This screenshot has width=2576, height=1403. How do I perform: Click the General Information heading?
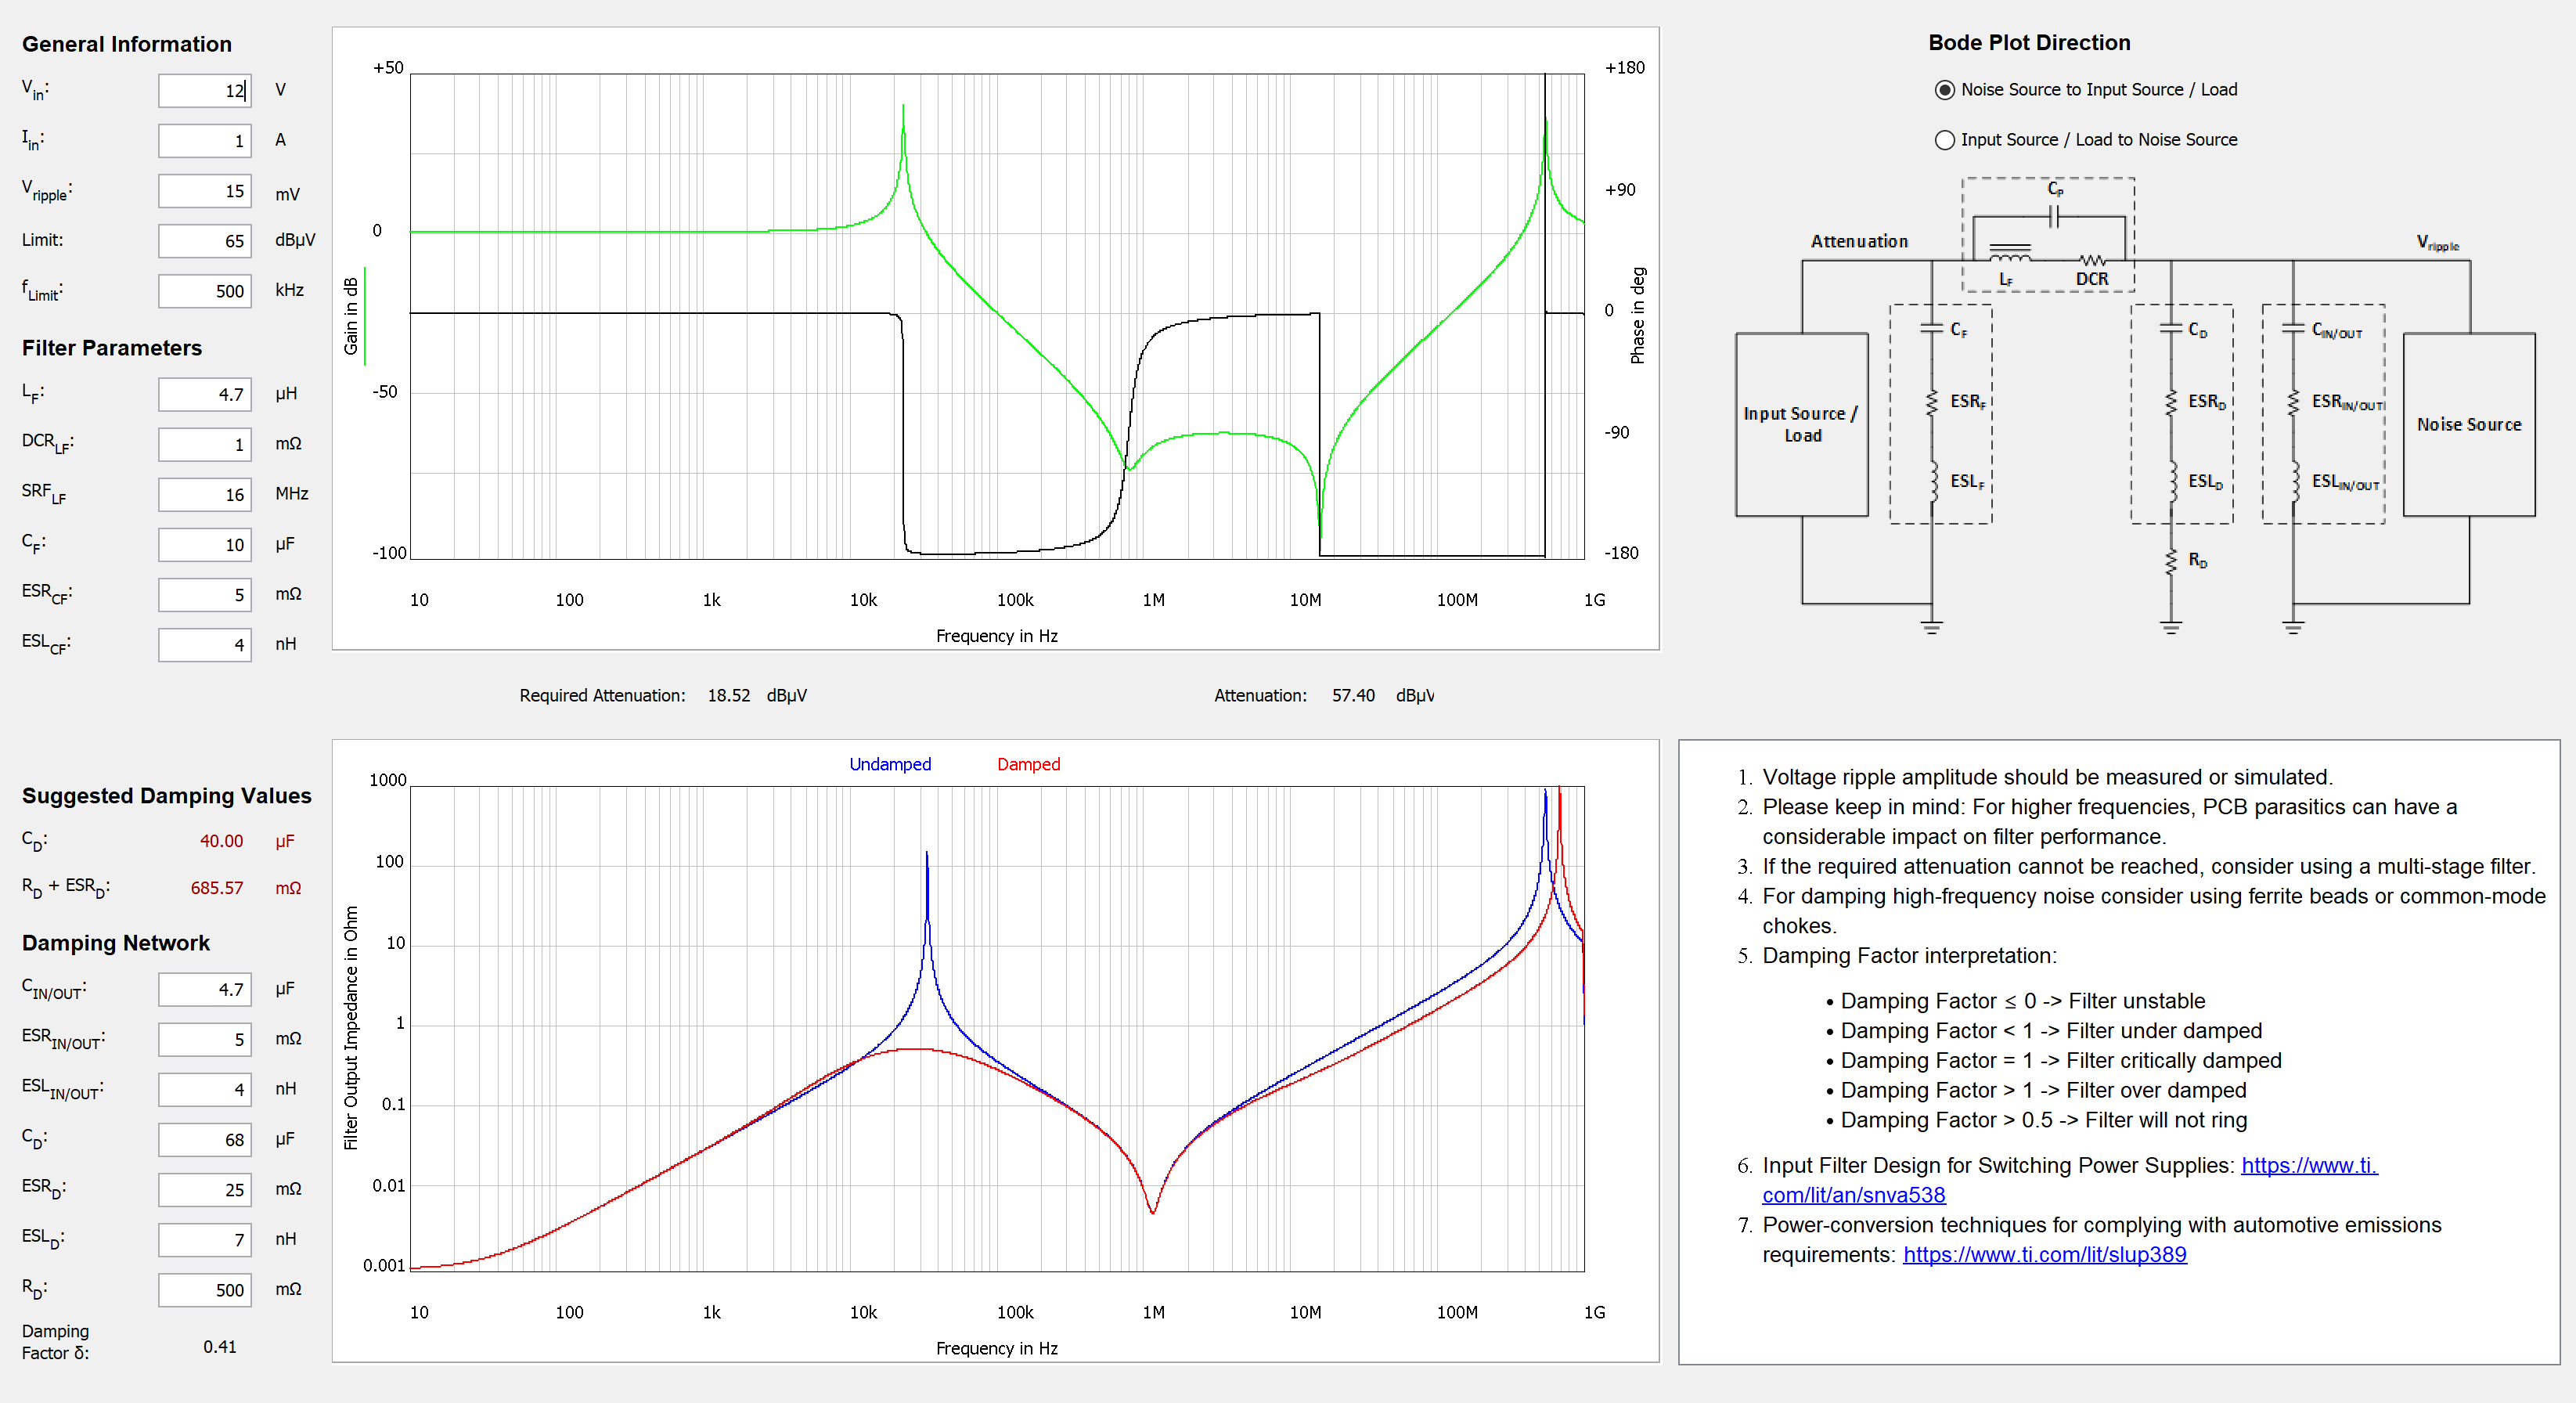(x=127, y=44)
